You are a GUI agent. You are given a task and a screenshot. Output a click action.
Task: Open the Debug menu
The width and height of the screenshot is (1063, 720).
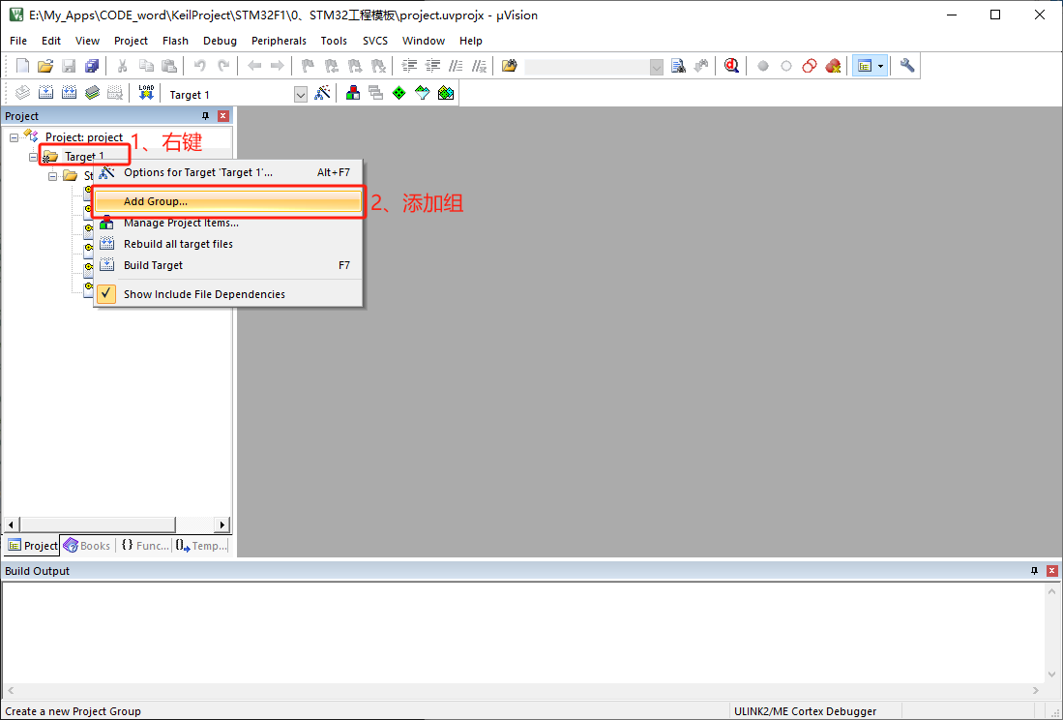coord(221,41)
